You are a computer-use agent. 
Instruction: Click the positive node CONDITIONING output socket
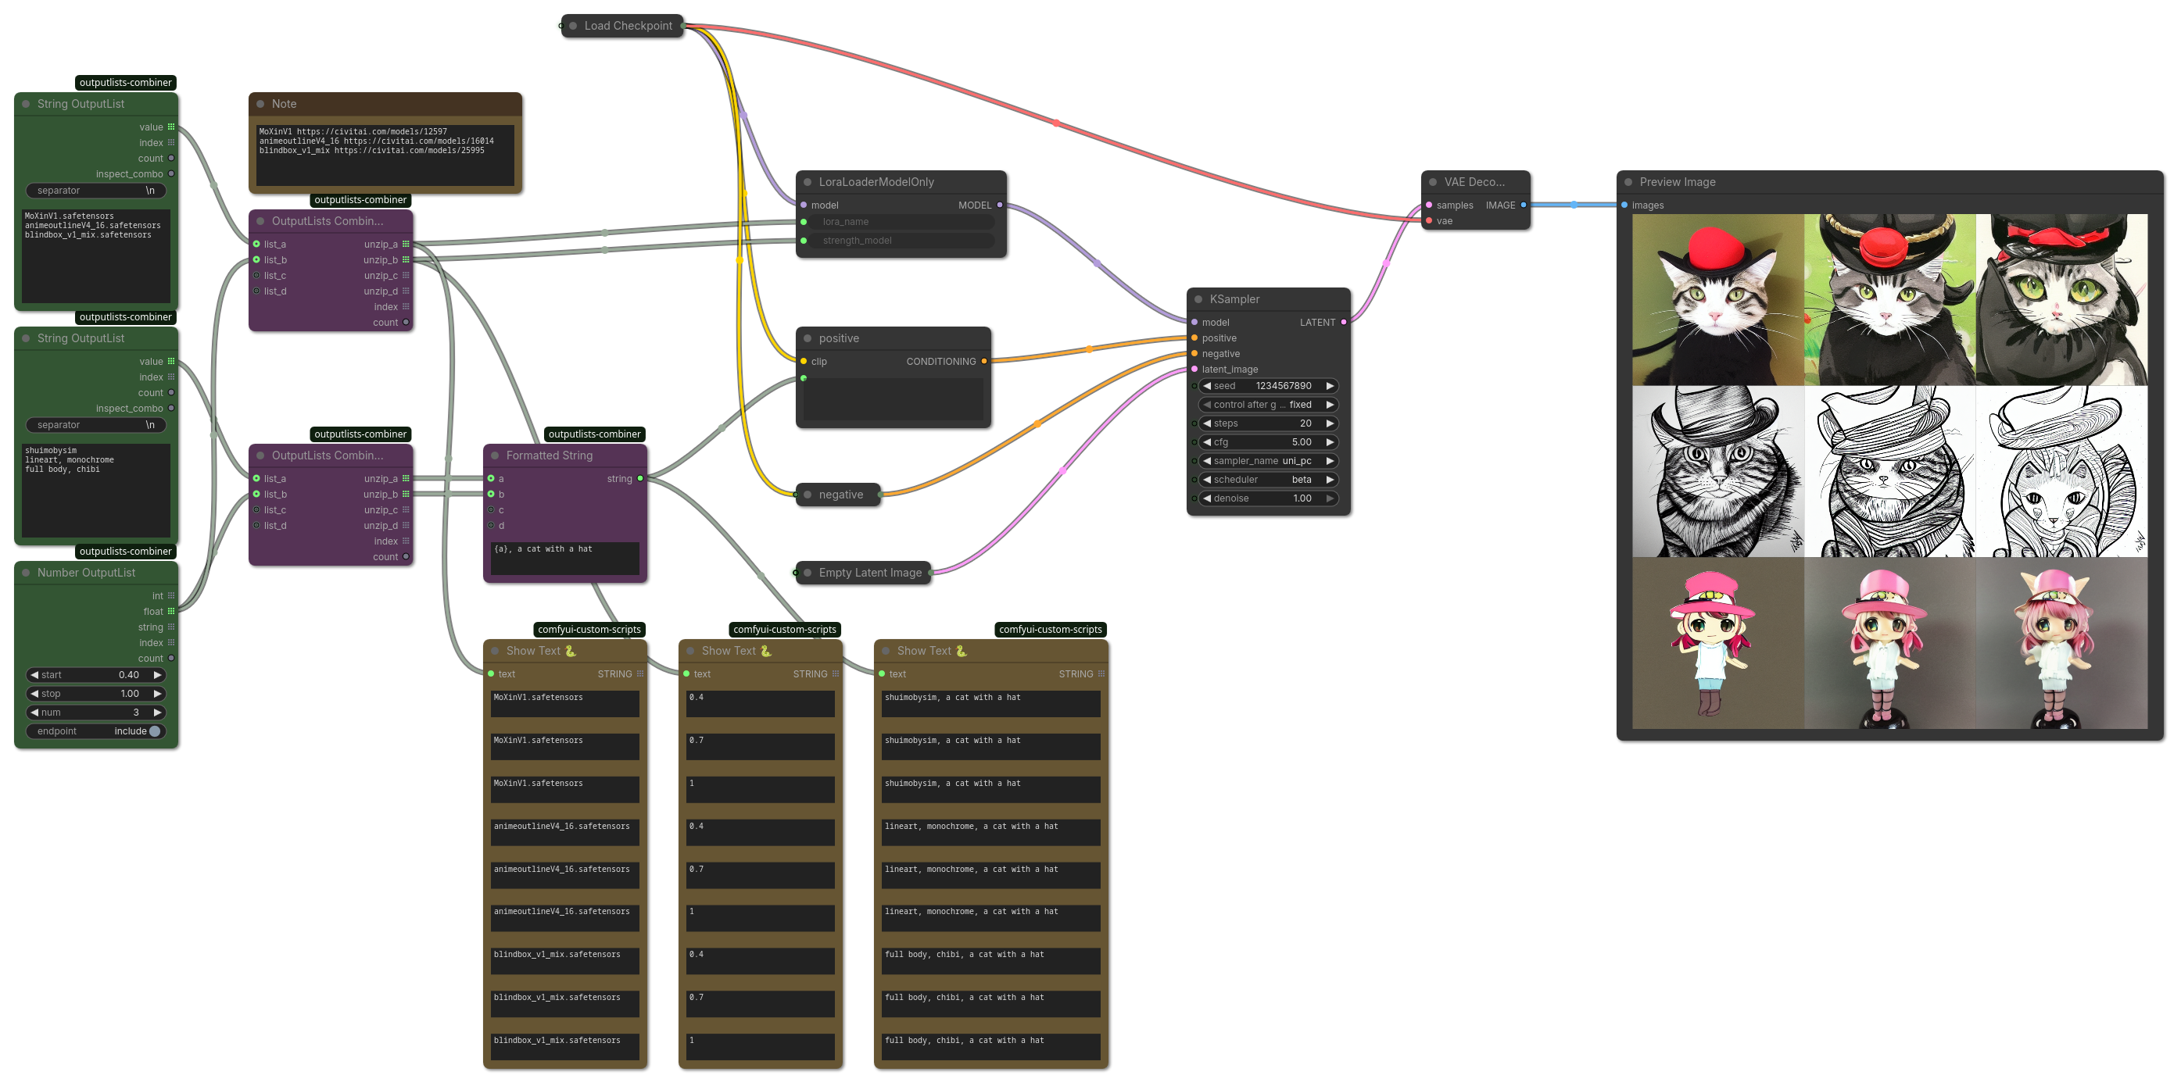(984, 362)
